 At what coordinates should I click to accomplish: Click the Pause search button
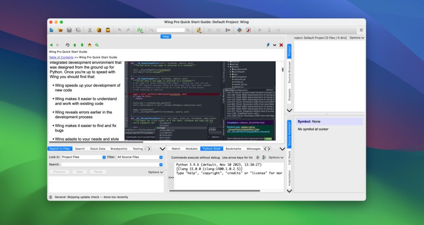coord(98,172)
